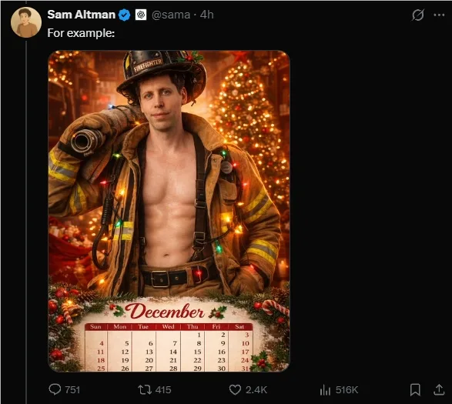Open the @sama handle link
Viewport: 452px width, 404px height.
click(x=171, y=15)
